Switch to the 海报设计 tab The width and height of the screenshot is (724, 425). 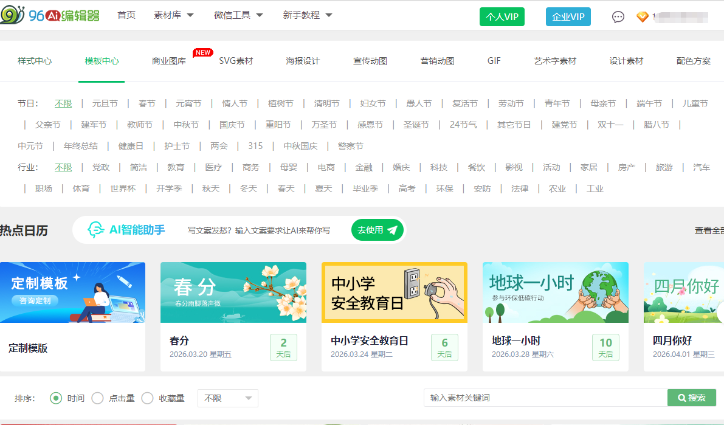coord(303,61)
